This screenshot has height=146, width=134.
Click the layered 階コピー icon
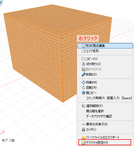point(83,93)
